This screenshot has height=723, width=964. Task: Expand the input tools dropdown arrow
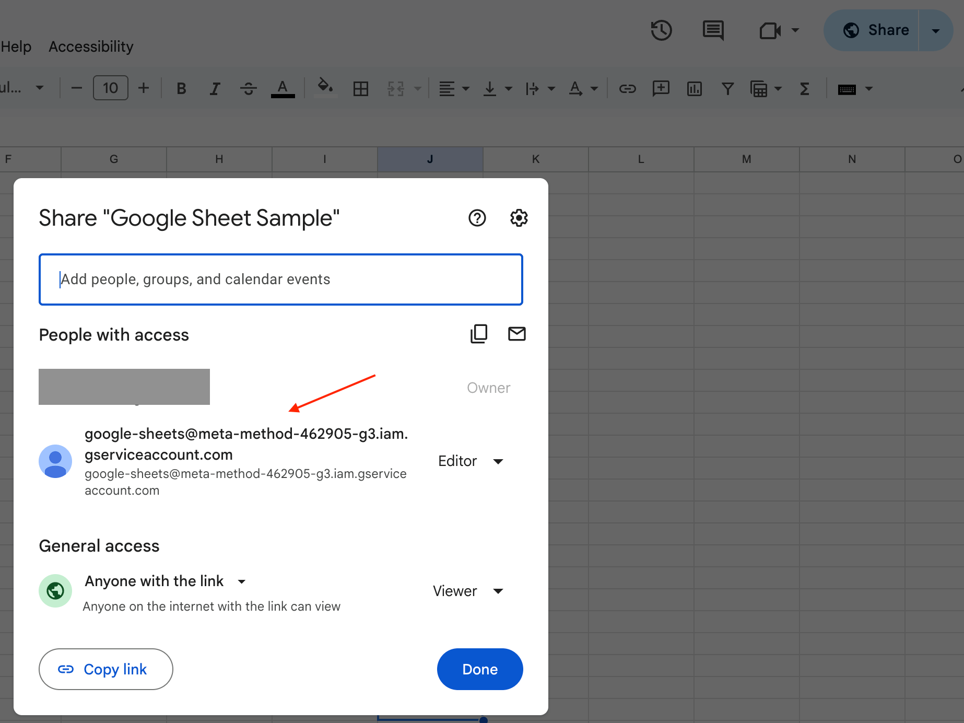[x=869, y=89]
